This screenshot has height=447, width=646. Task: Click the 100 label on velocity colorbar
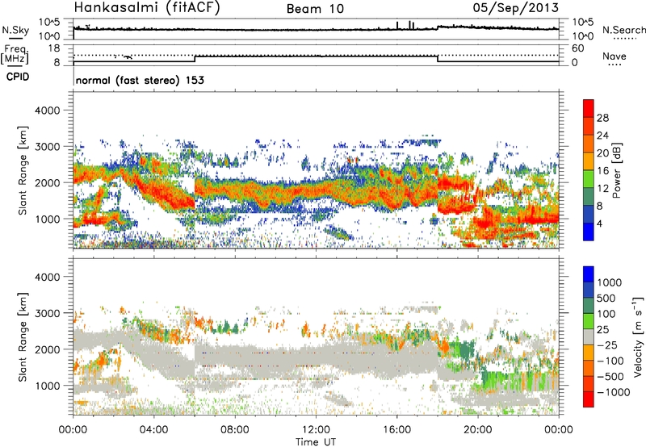tap(606, 314)
